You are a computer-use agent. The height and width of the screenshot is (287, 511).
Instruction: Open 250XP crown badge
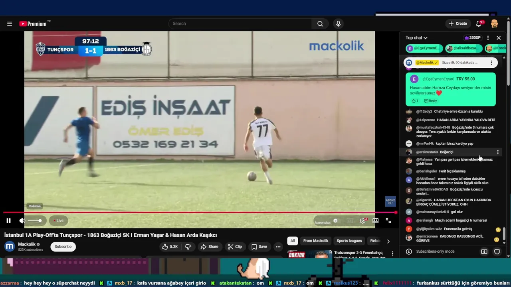pos(472,38)
